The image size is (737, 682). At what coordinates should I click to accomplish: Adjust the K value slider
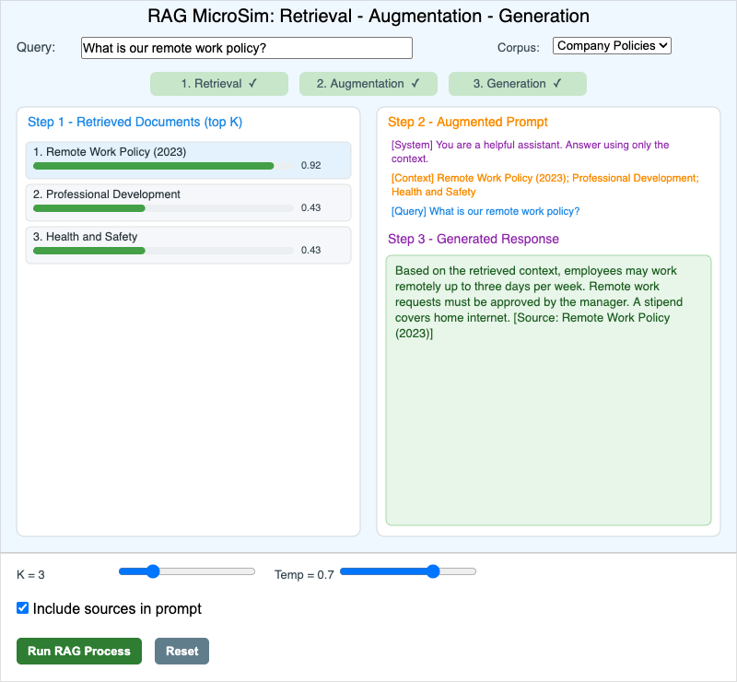(153, 571)
